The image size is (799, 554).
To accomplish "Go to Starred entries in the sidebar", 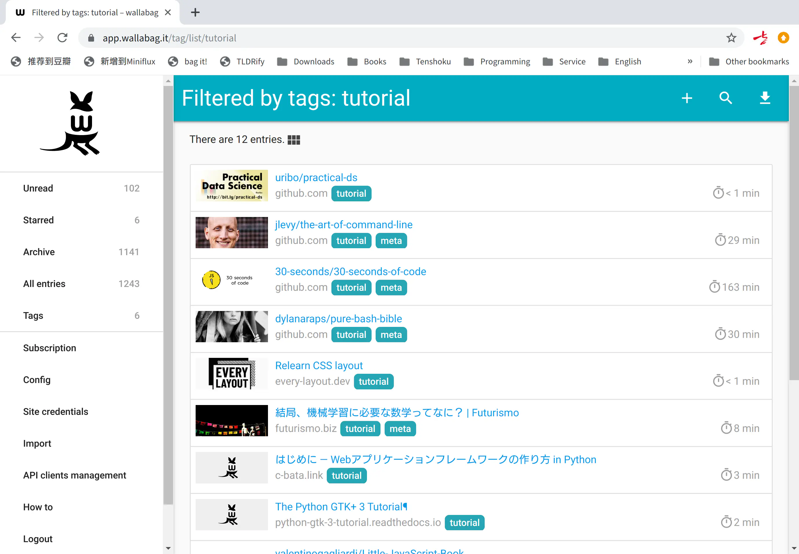I will pos(38,220).
